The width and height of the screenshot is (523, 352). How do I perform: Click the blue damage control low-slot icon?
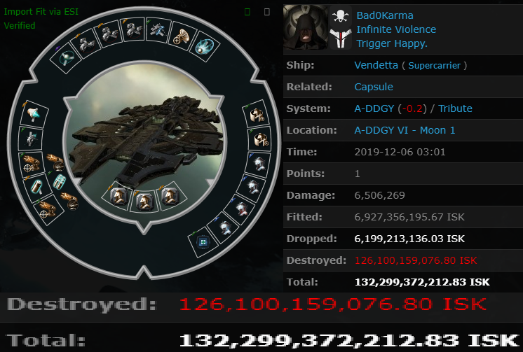click(x=203, y=241)
